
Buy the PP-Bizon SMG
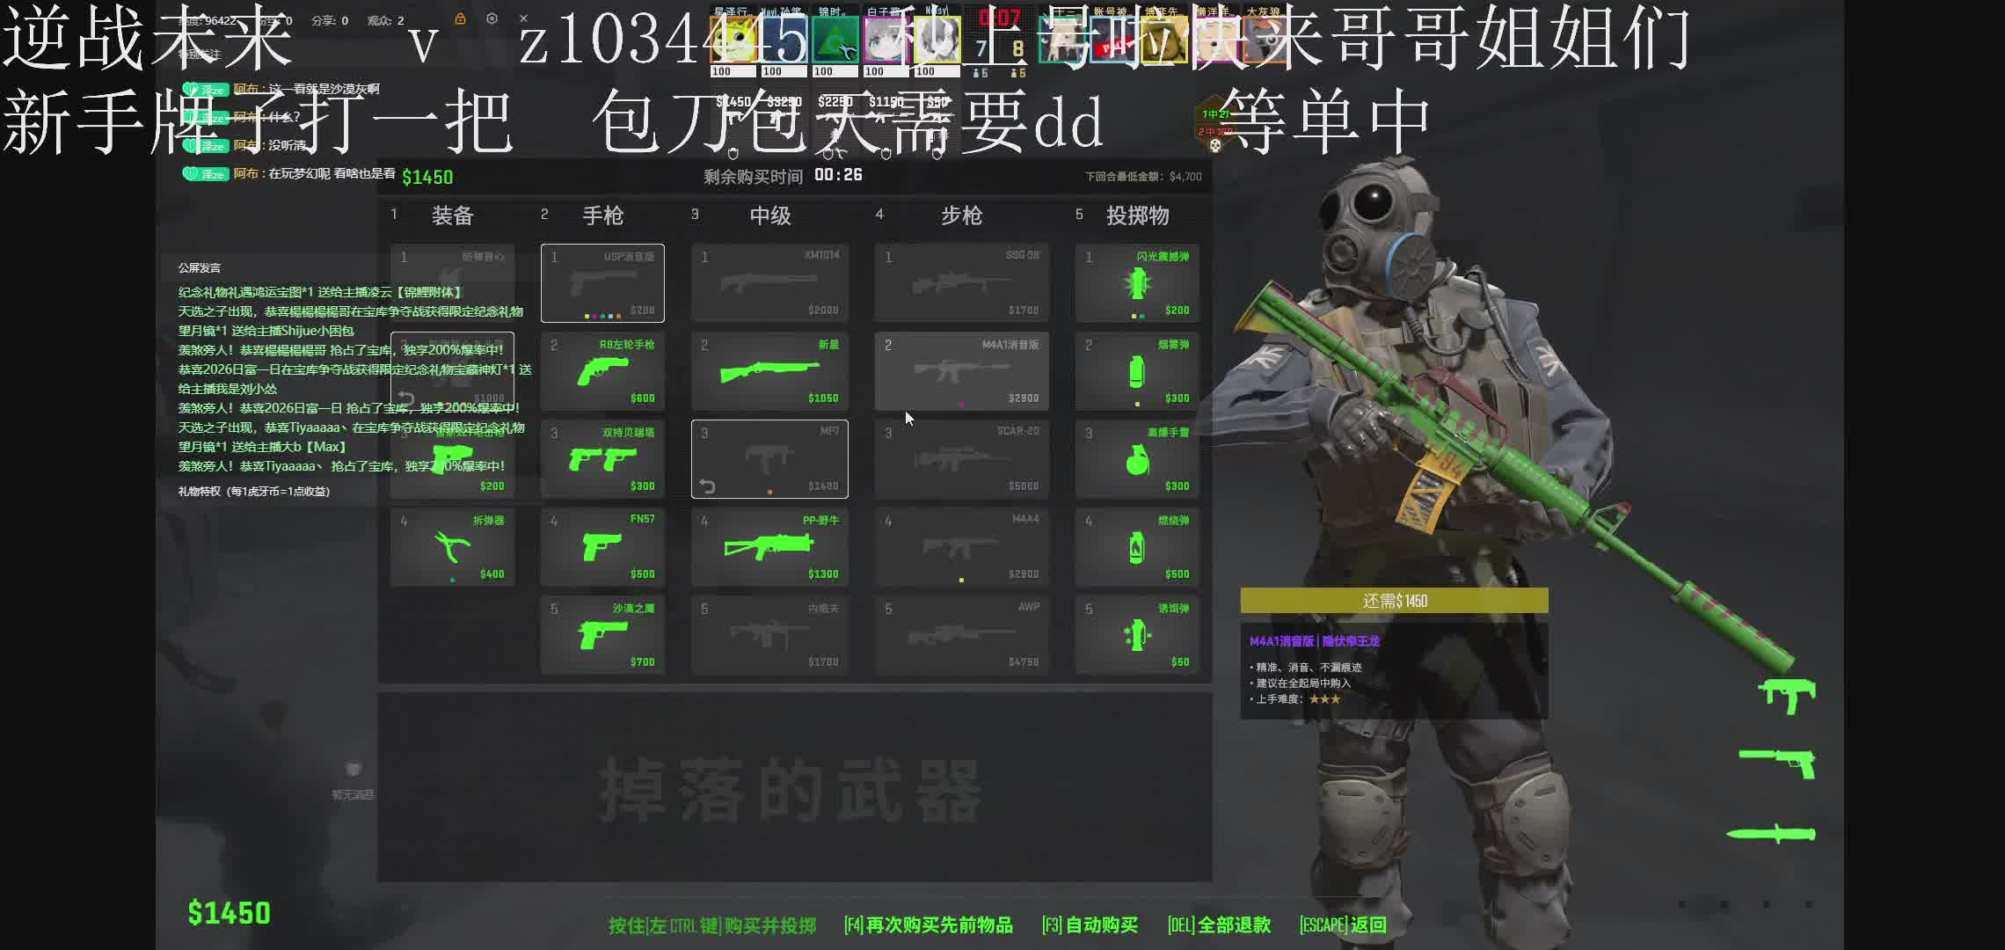tap(769, 547)
